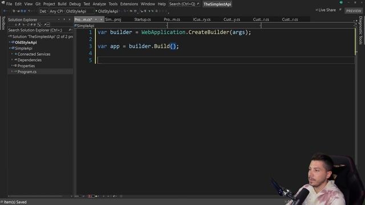Select Connected Services node

pyautogui.click(x=34, y=54)
